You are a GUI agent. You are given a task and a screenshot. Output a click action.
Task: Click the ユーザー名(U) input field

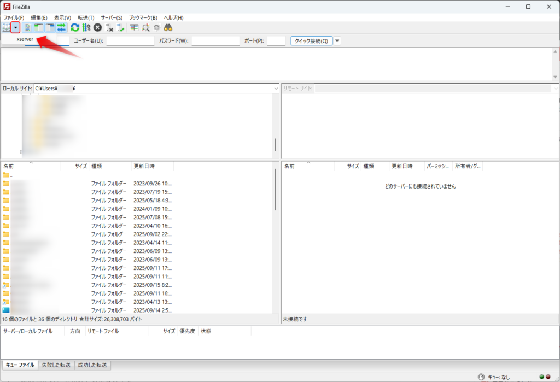[x=130, y=41]
